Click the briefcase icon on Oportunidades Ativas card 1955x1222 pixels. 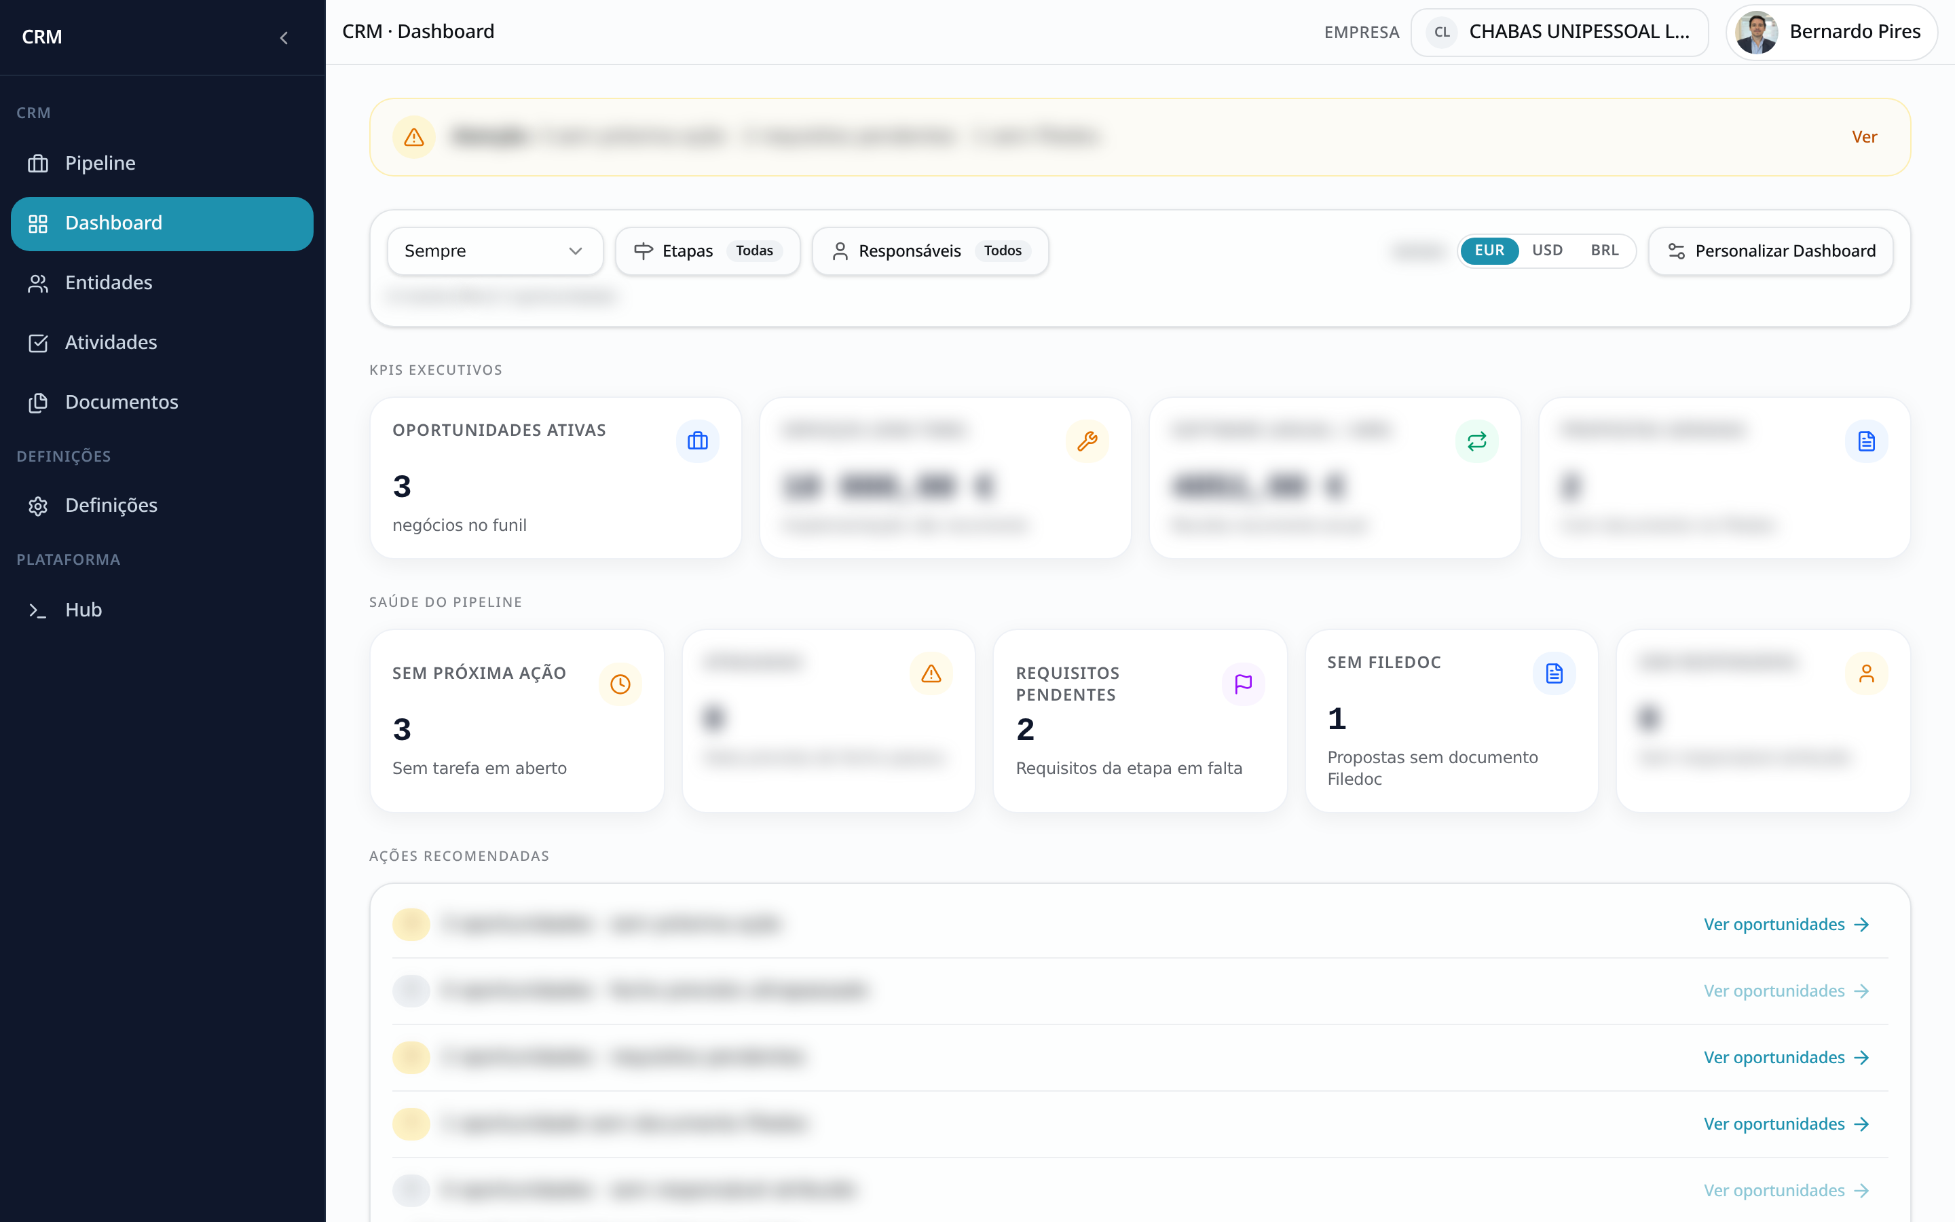coord(697,441)
